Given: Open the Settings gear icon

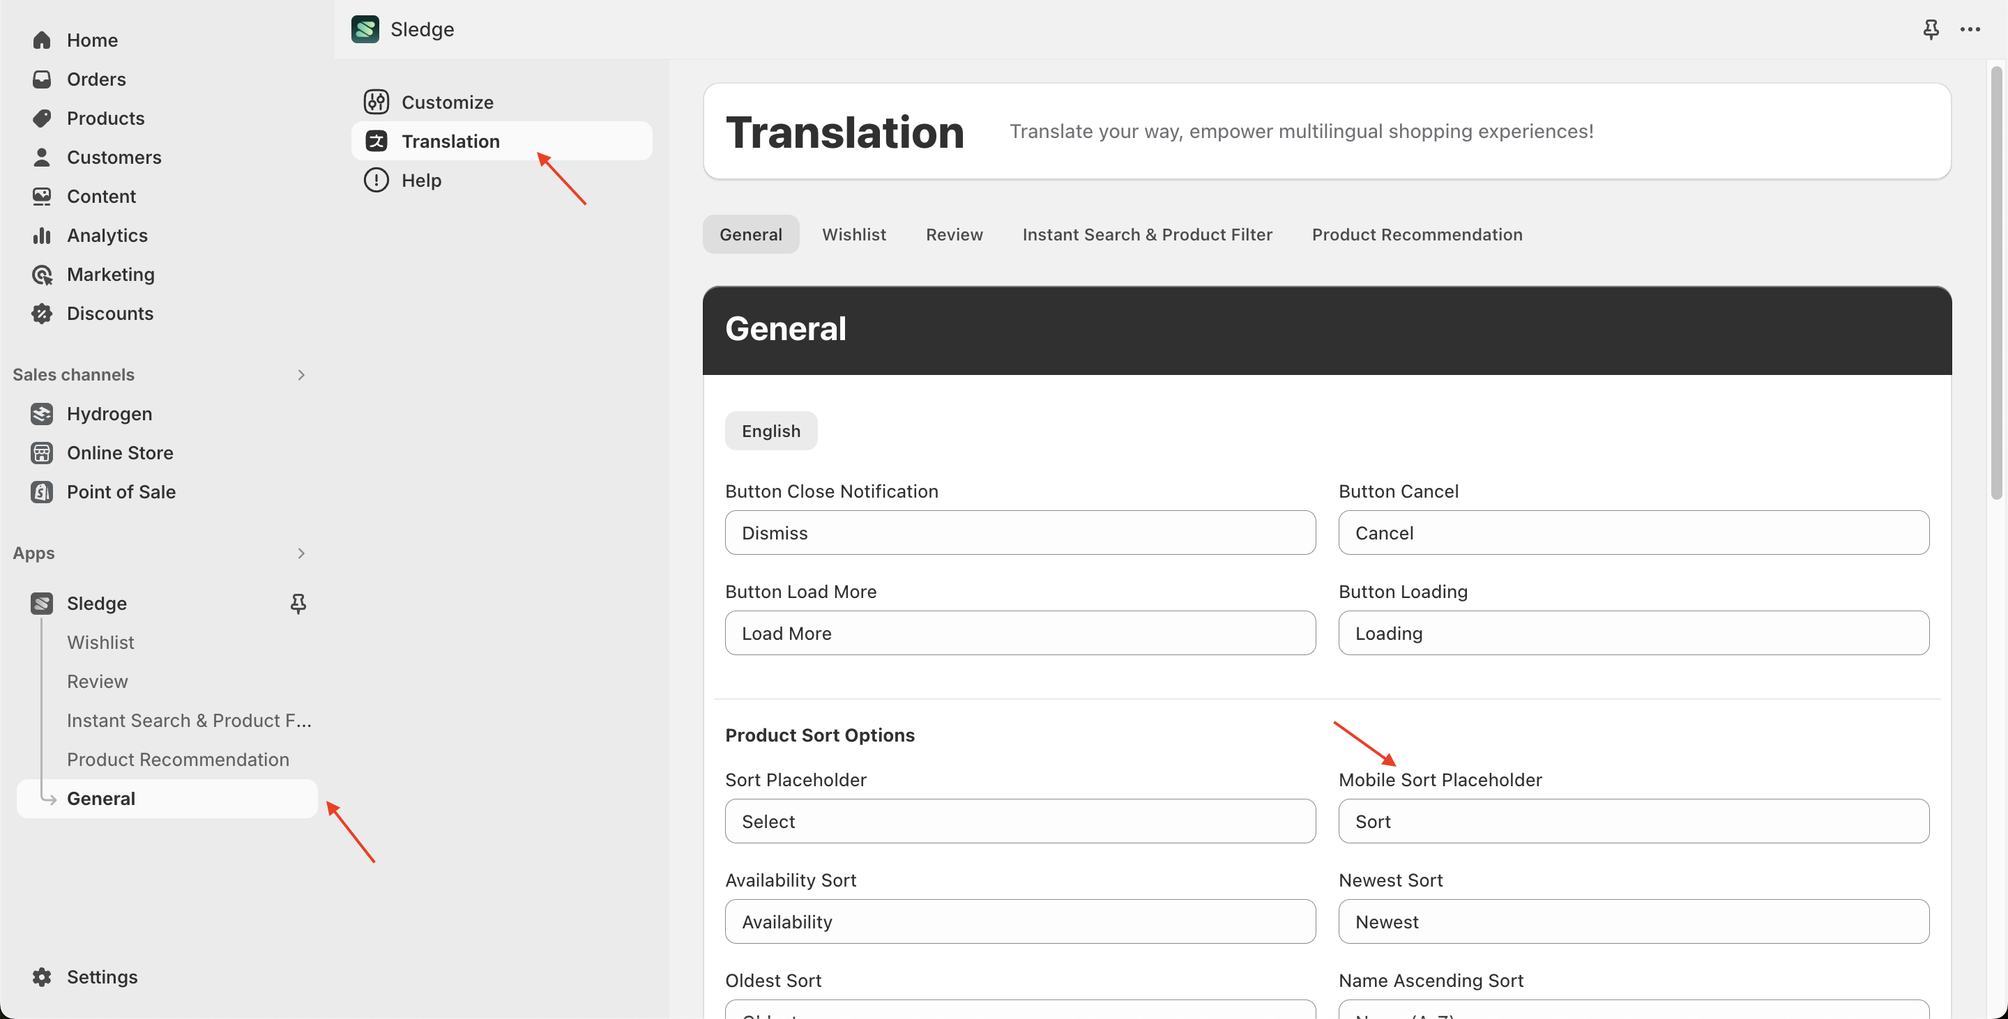Looking at the screenshot, I should coord(42,977).
